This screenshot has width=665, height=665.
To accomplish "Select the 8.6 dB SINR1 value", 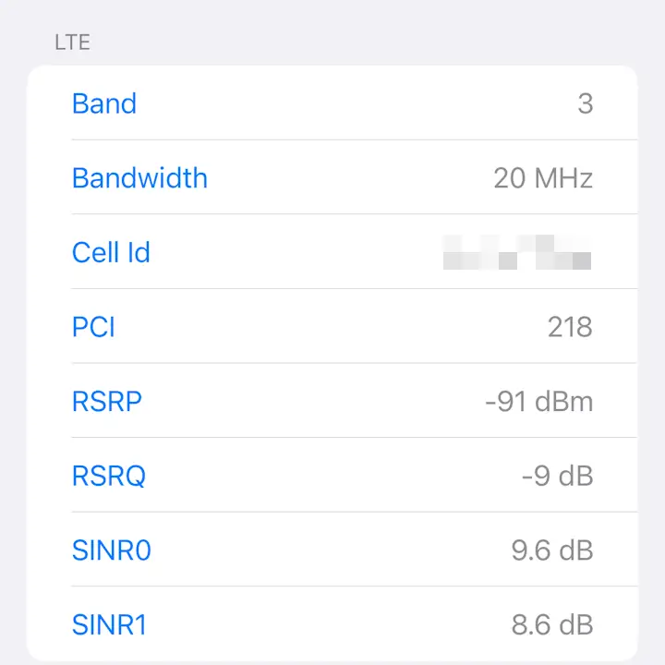I will (552, 624).
